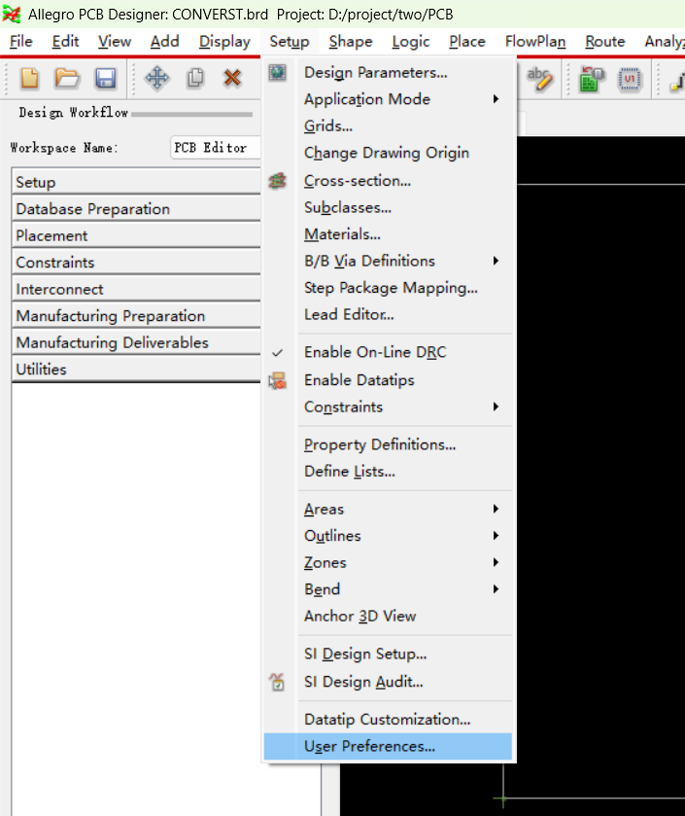Open Manufacturing Preparation workflow section
This screenshot has height=816, width=685.
point(136,316)
